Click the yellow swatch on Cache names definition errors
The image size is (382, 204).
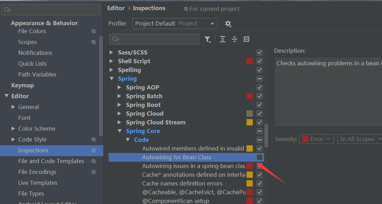click(250, 184)
